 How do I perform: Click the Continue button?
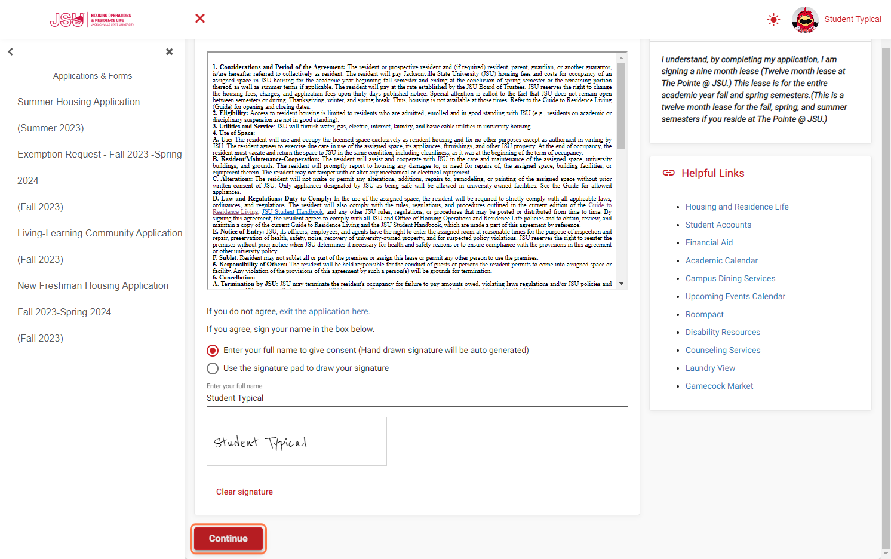(228, 539)
